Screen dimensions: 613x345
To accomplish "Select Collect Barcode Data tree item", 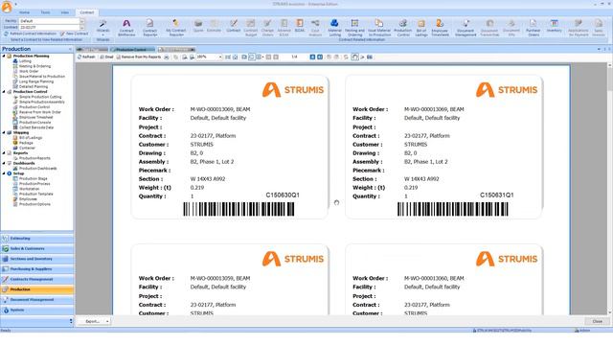I will coord(36,127).
